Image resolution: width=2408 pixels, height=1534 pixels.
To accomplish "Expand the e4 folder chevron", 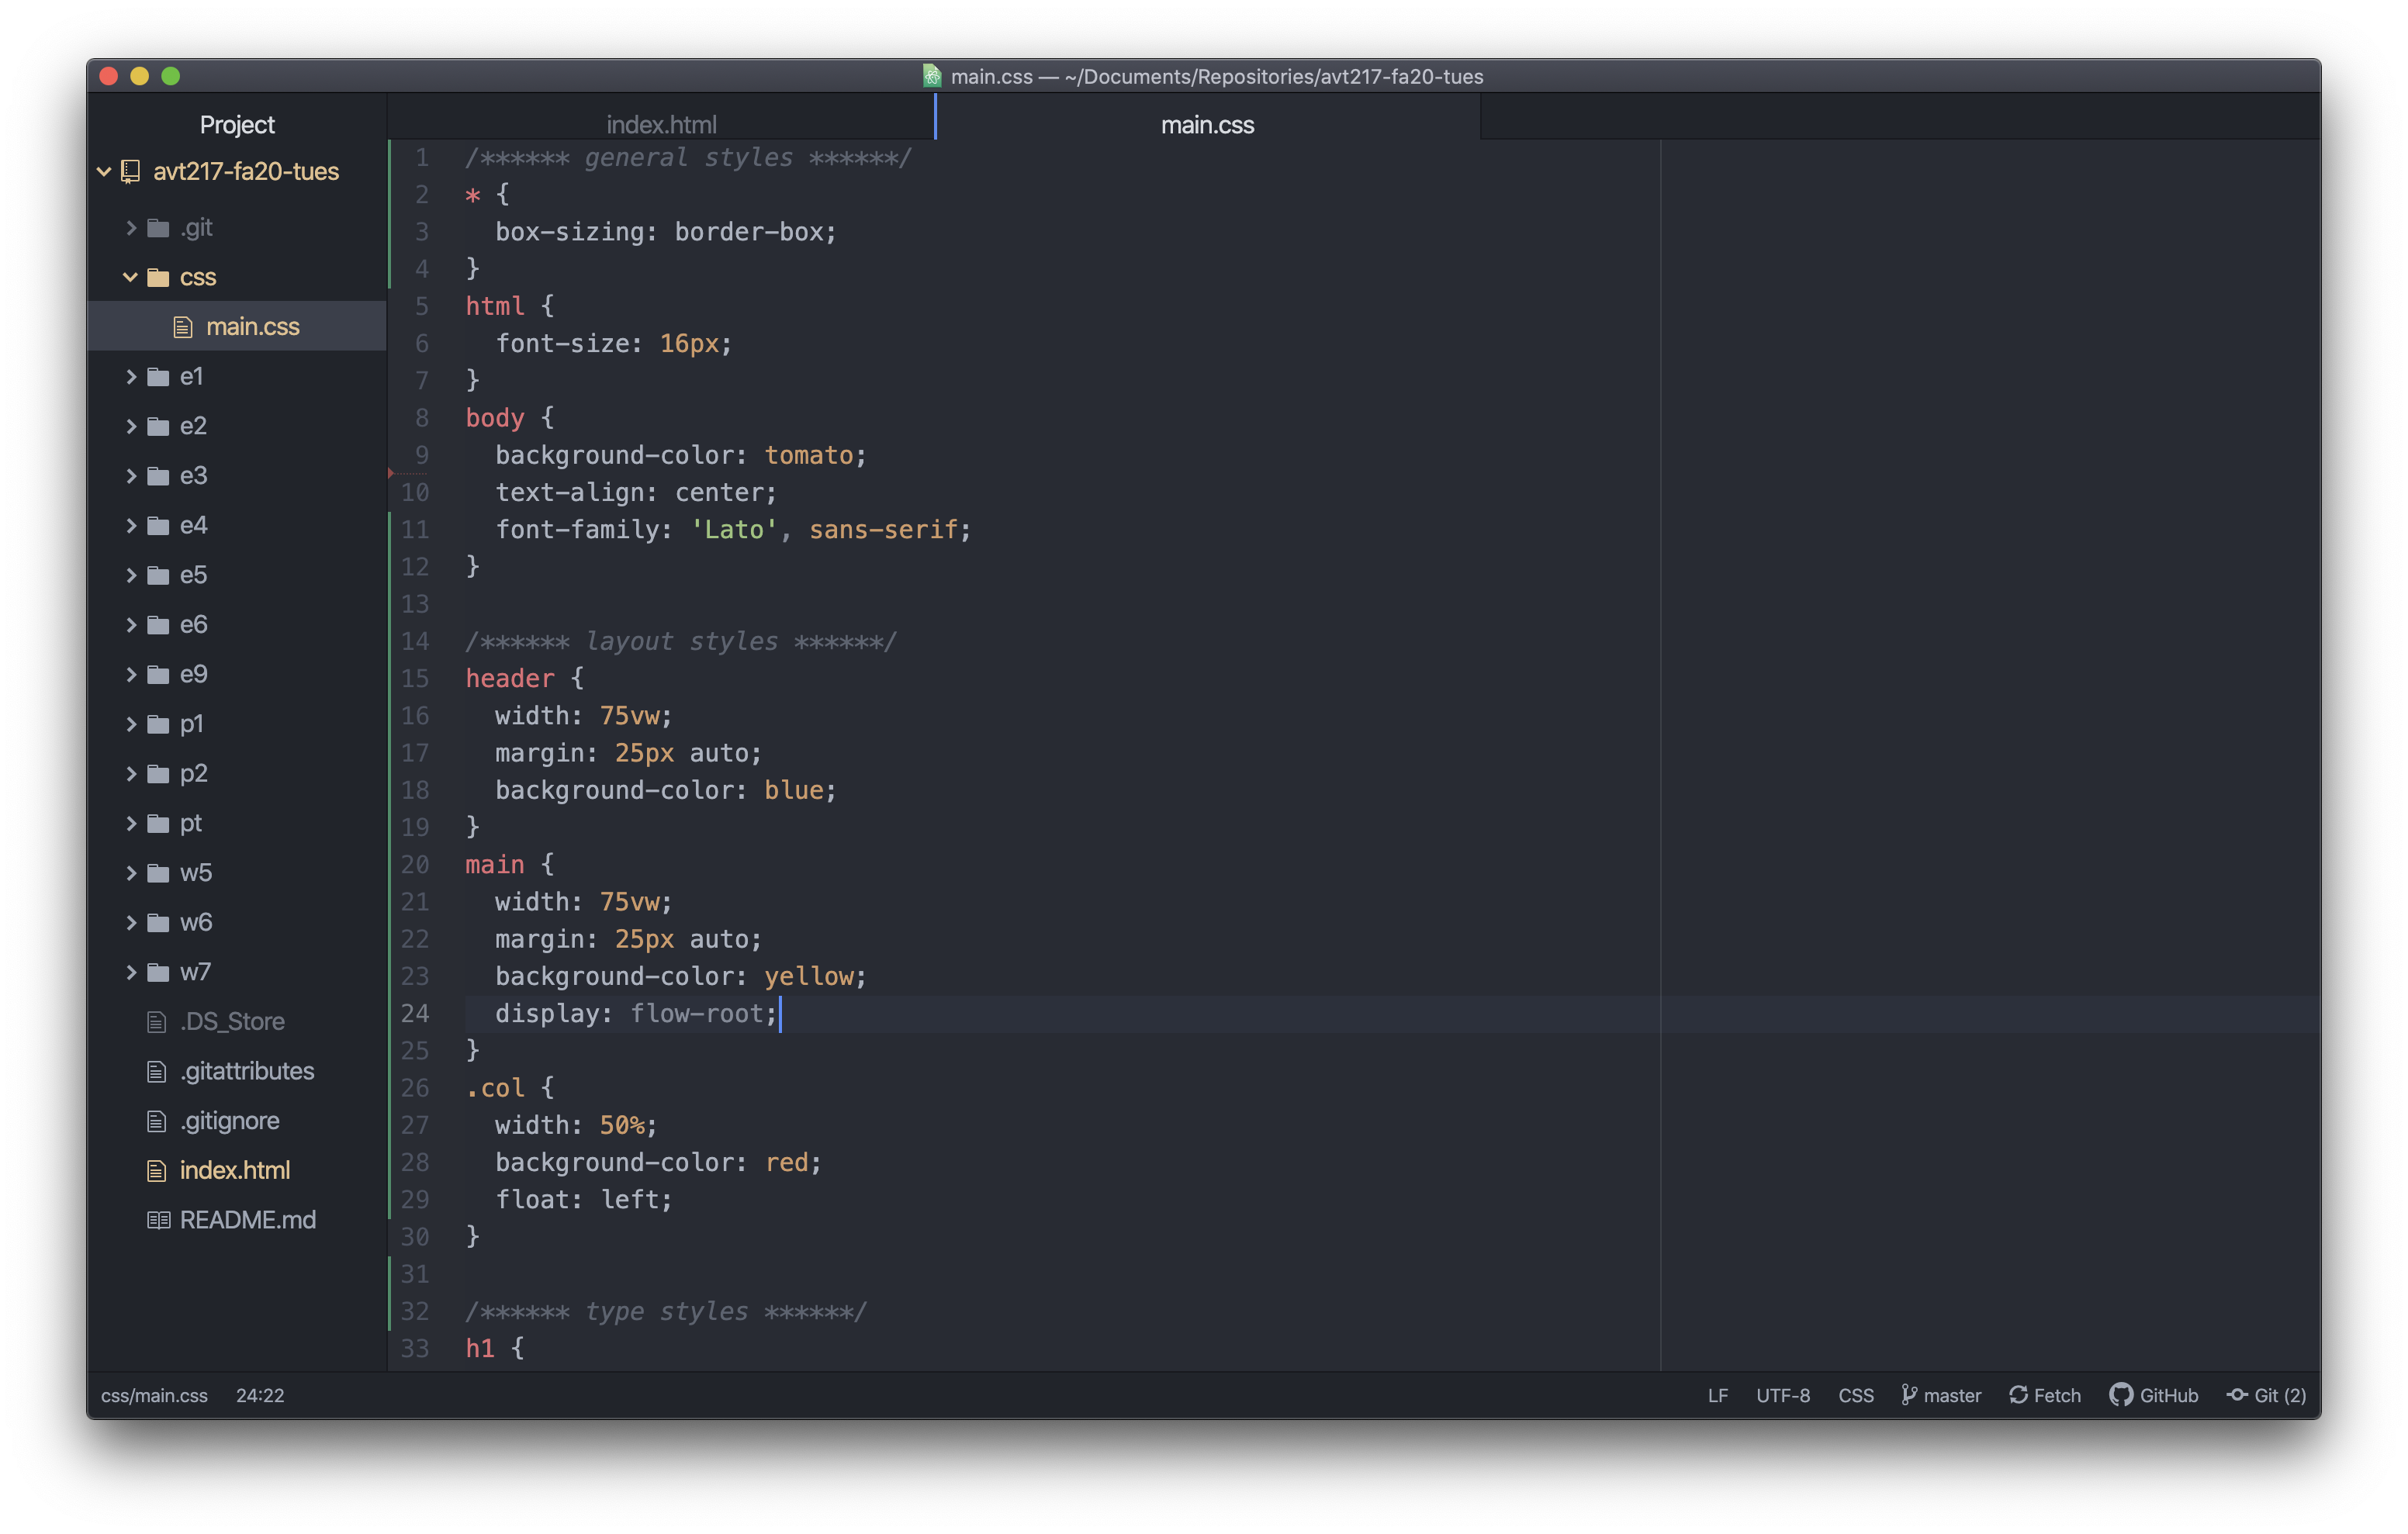I will coord(131,525).
